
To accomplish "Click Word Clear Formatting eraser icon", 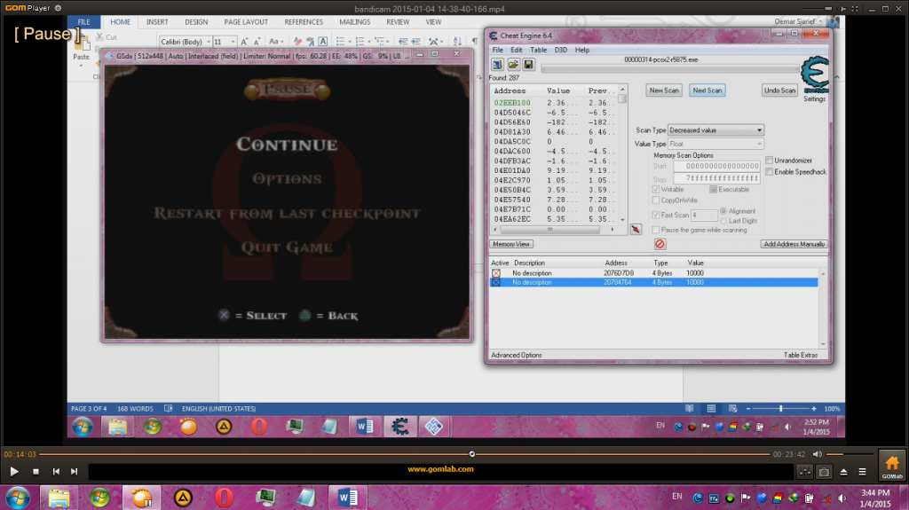I will [297, 42].
